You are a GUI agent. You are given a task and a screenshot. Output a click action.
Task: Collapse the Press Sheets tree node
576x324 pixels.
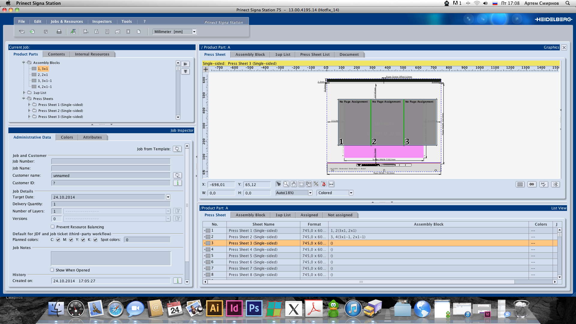[24, 98]
